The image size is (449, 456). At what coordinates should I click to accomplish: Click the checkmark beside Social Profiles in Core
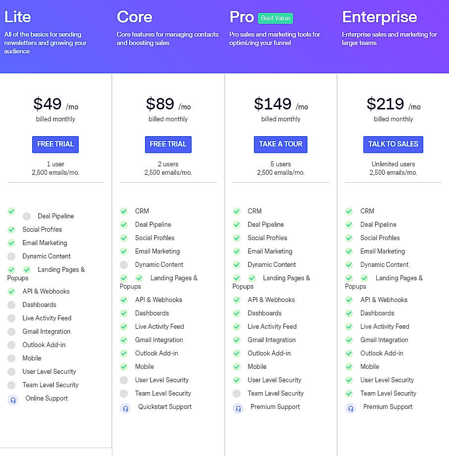(x=124, y=238)
